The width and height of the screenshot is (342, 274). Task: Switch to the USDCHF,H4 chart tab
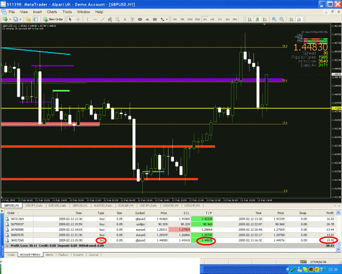[x=192, y=206]
